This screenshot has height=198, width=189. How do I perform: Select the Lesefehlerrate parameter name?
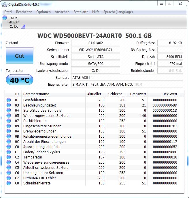click(x=35, y=100)
